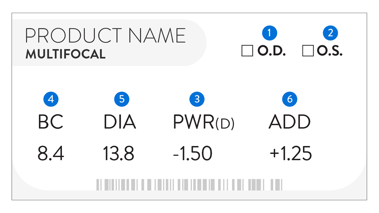Click the DIA label
This screenshot has width=379, height=213.
point(120,122)
